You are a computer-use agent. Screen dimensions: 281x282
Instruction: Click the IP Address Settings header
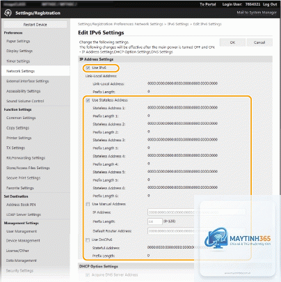(97, 59)
